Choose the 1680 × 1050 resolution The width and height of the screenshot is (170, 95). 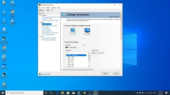point(71,57)
